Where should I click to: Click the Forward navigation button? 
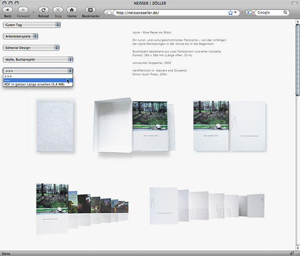coord(23,10)
